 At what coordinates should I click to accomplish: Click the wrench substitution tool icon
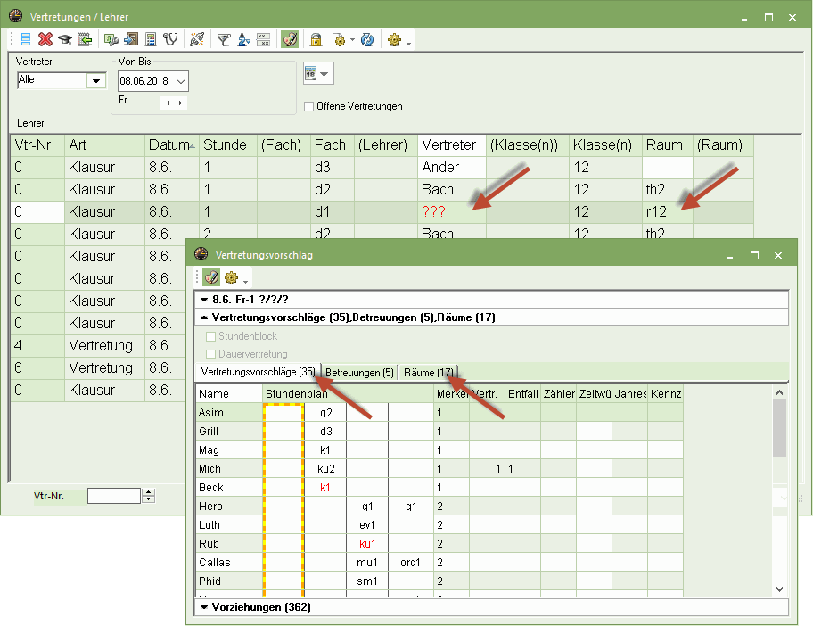111,39
